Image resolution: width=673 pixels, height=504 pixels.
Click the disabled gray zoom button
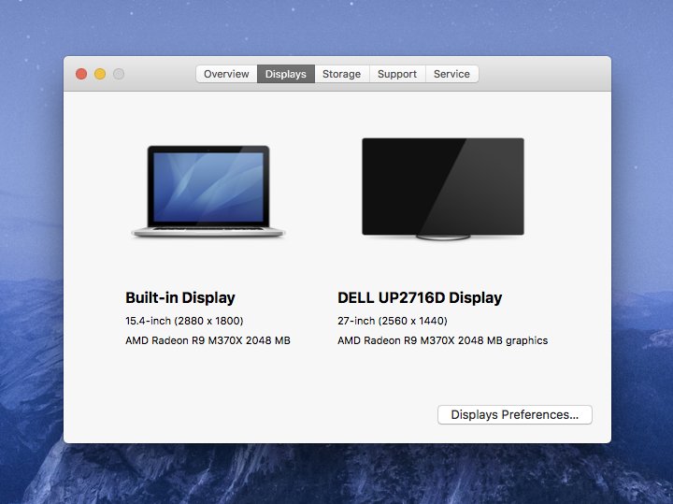pyautogui.click(x=119, y=74)
